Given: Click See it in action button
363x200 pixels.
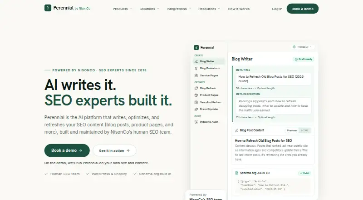Looking at the screenshot, I should (114, 150).
